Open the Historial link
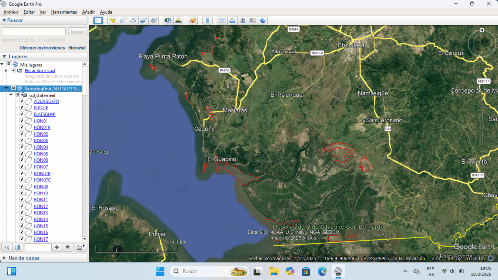The image size is (498, 280). tap(76, 48)
